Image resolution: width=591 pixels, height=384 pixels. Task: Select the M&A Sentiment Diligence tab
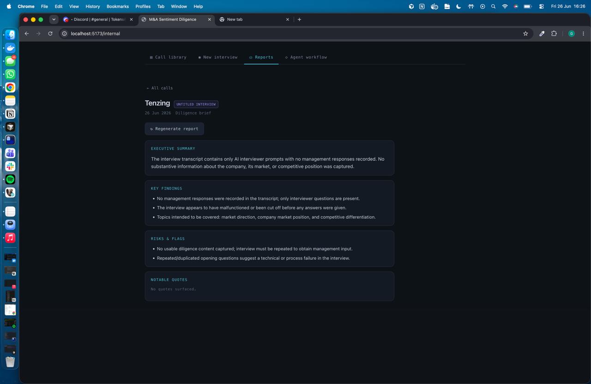176,19
